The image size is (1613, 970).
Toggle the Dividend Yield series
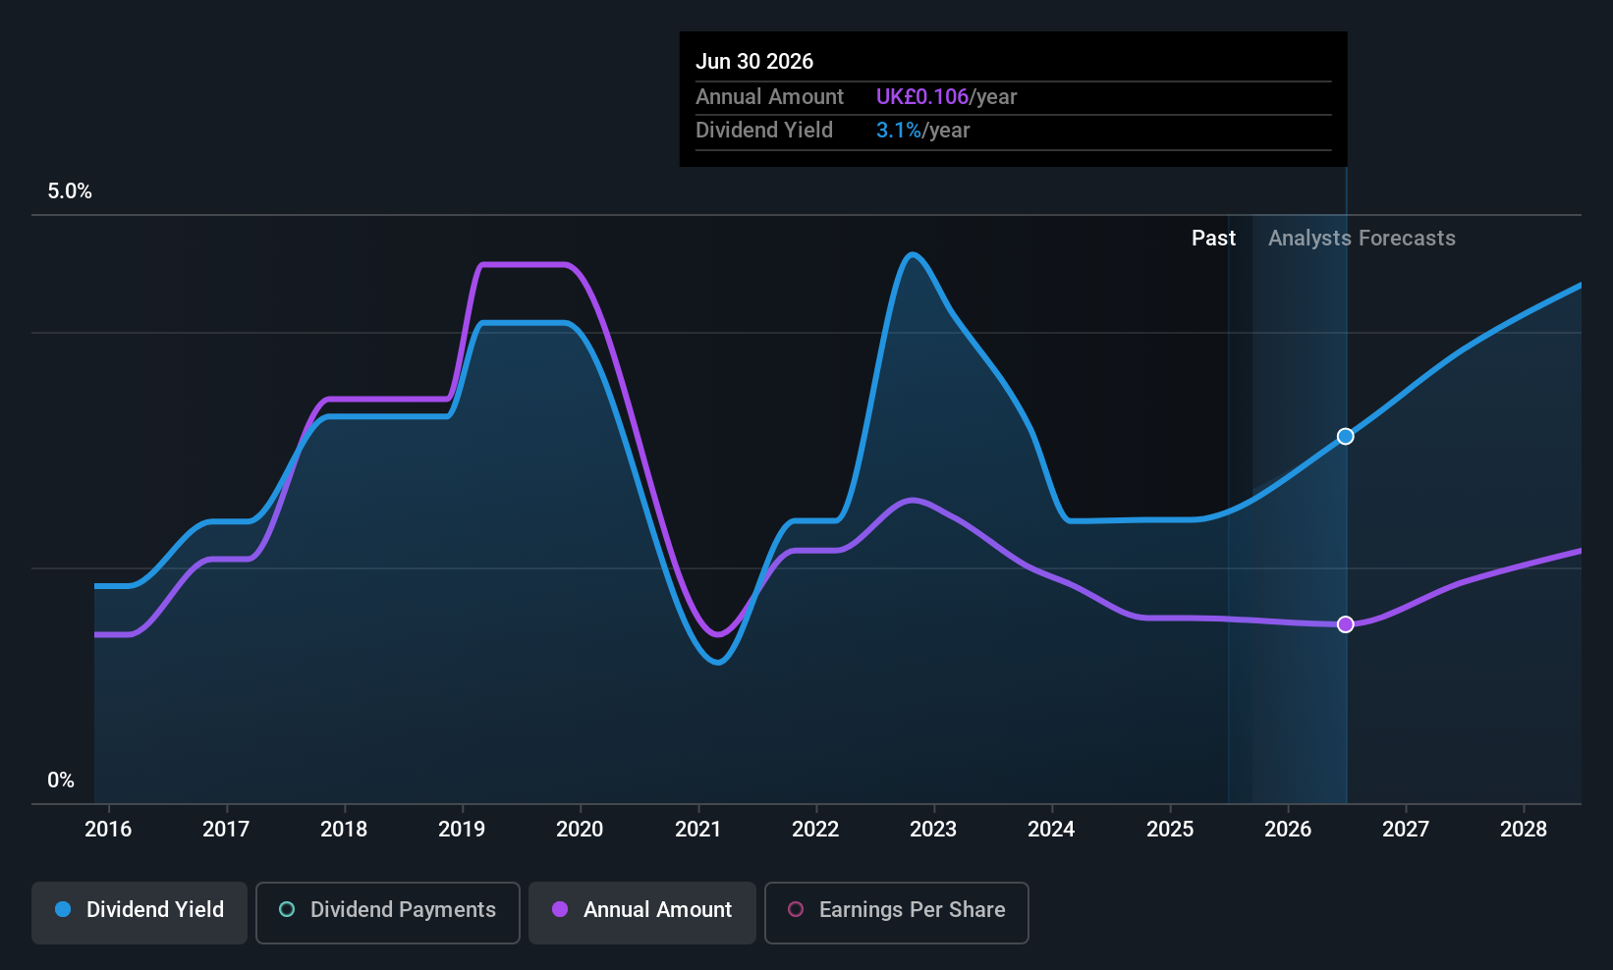click(139, 912)
